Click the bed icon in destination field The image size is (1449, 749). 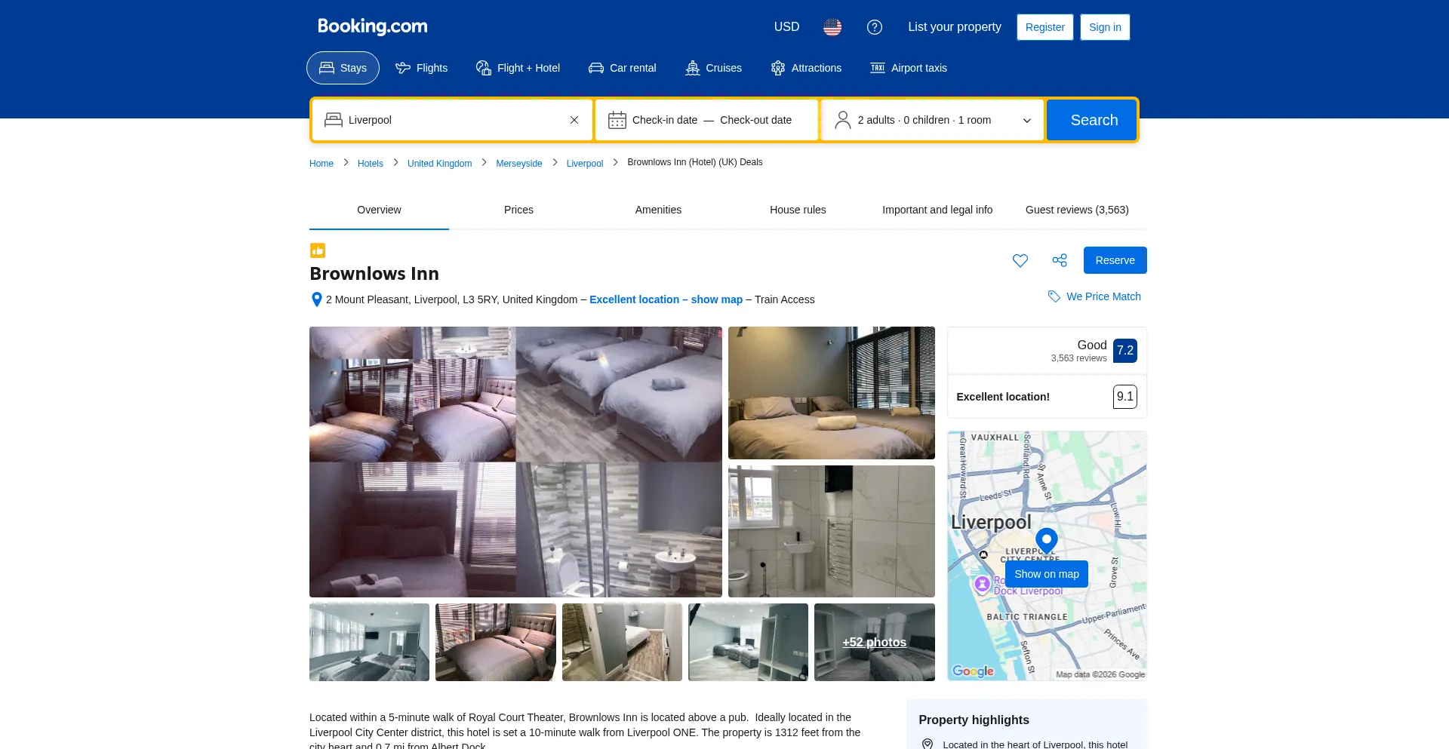click(334, 120)
